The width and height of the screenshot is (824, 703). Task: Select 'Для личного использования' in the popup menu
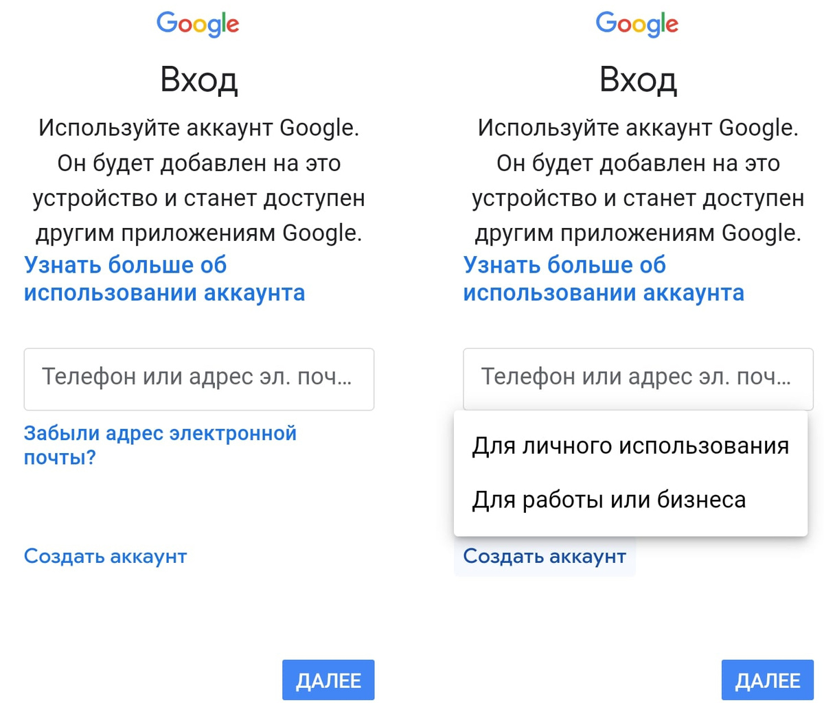click(x=630, y=446)
